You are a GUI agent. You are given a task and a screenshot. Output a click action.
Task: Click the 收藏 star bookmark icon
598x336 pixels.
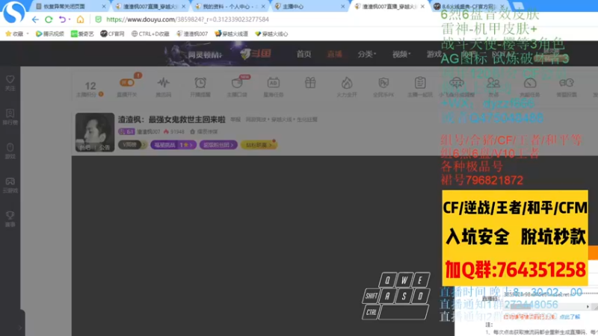pyautogui.click(x=8, y=34)
